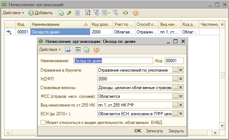The width and height of the screenshot is (229, 140).
Task: Sort by the Код column header
Action: pyautogui.click(x=23, y=24)
